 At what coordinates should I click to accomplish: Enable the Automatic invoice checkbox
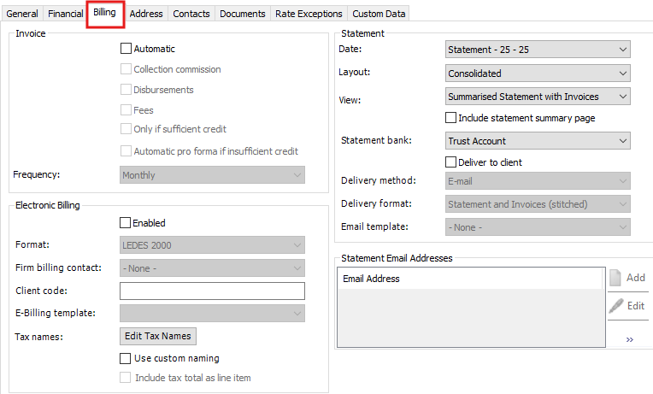point(126,49)
